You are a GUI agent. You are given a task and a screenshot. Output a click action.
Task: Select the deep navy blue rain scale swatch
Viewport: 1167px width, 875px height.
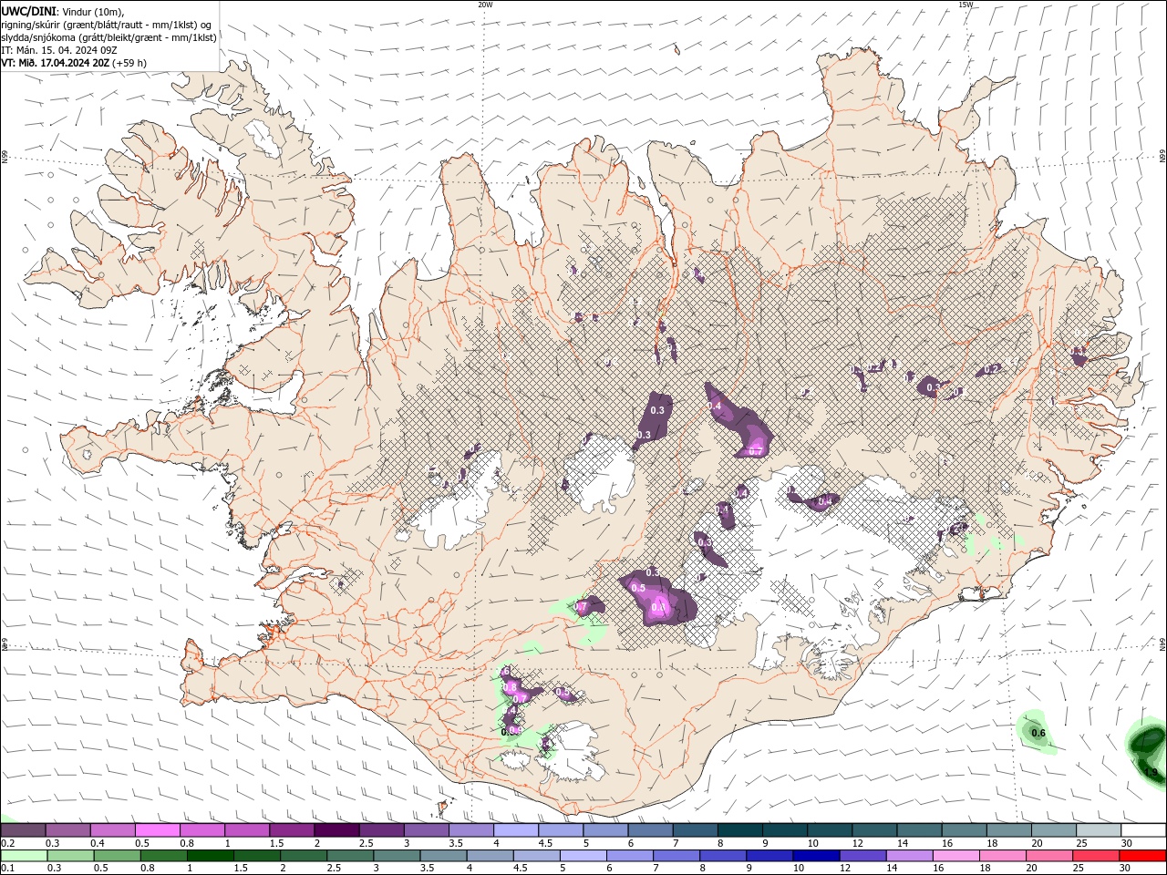(816, 856)
